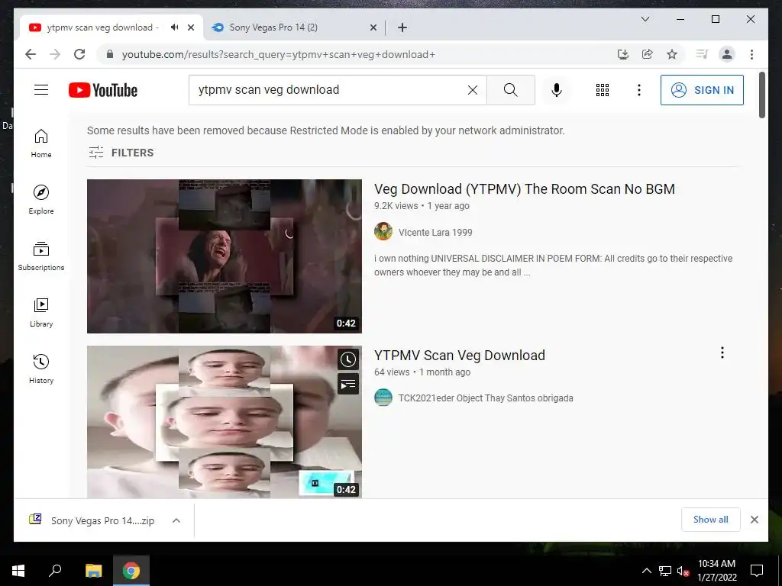Click the TCK2021eder channel avatar
This screenshot has height=586, width=782.
383,398
